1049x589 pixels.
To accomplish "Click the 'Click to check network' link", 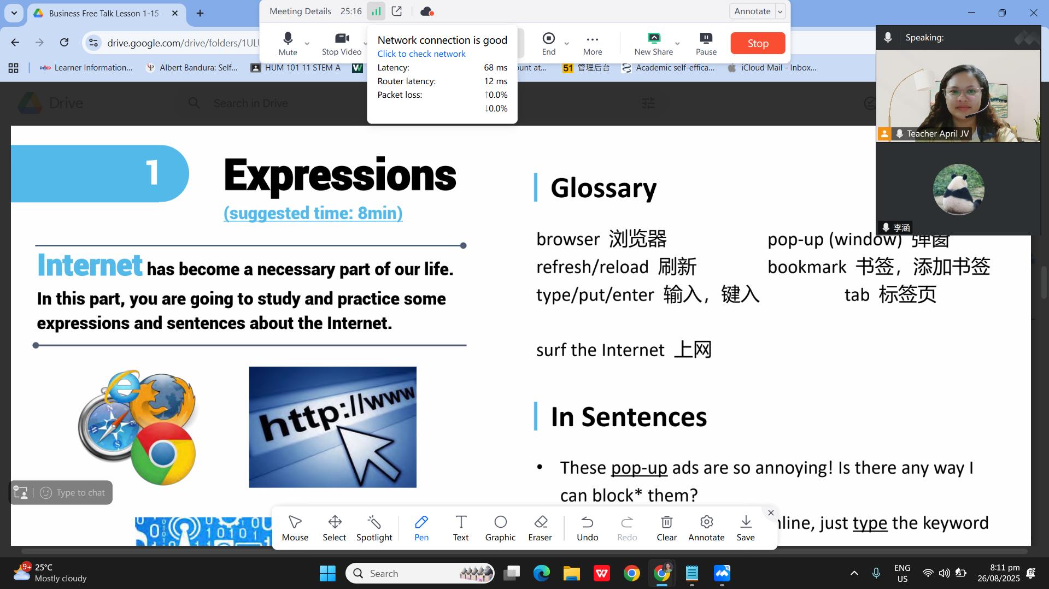I will coord(421,54).
